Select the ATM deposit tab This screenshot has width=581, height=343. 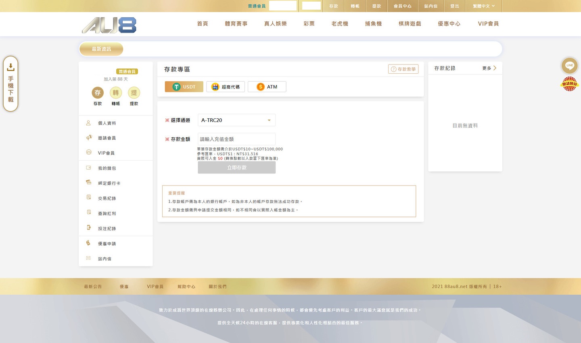point(267,87)
